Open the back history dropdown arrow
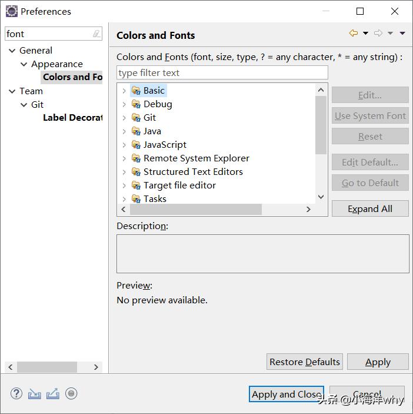The width and height of the screenshot is (413, 414). [x=365, y=33]
